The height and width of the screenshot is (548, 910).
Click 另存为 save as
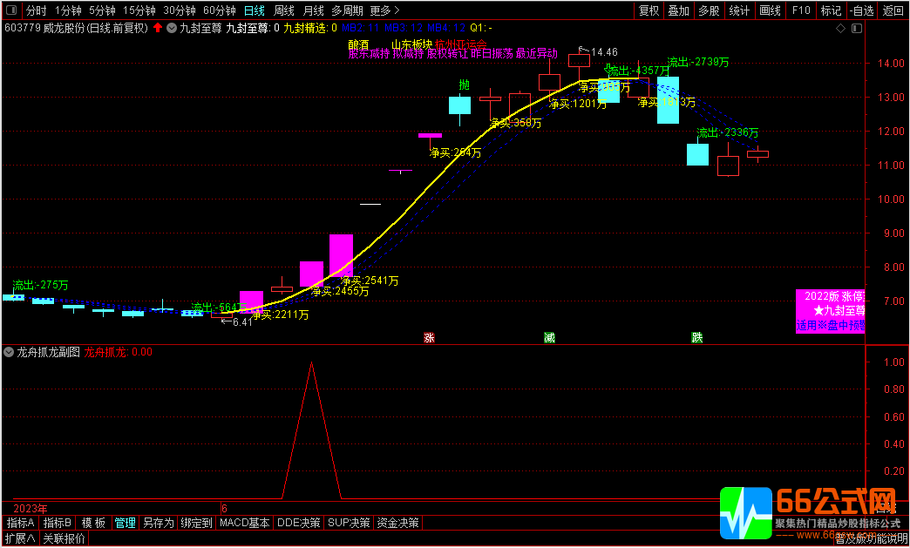pos(159,523)
